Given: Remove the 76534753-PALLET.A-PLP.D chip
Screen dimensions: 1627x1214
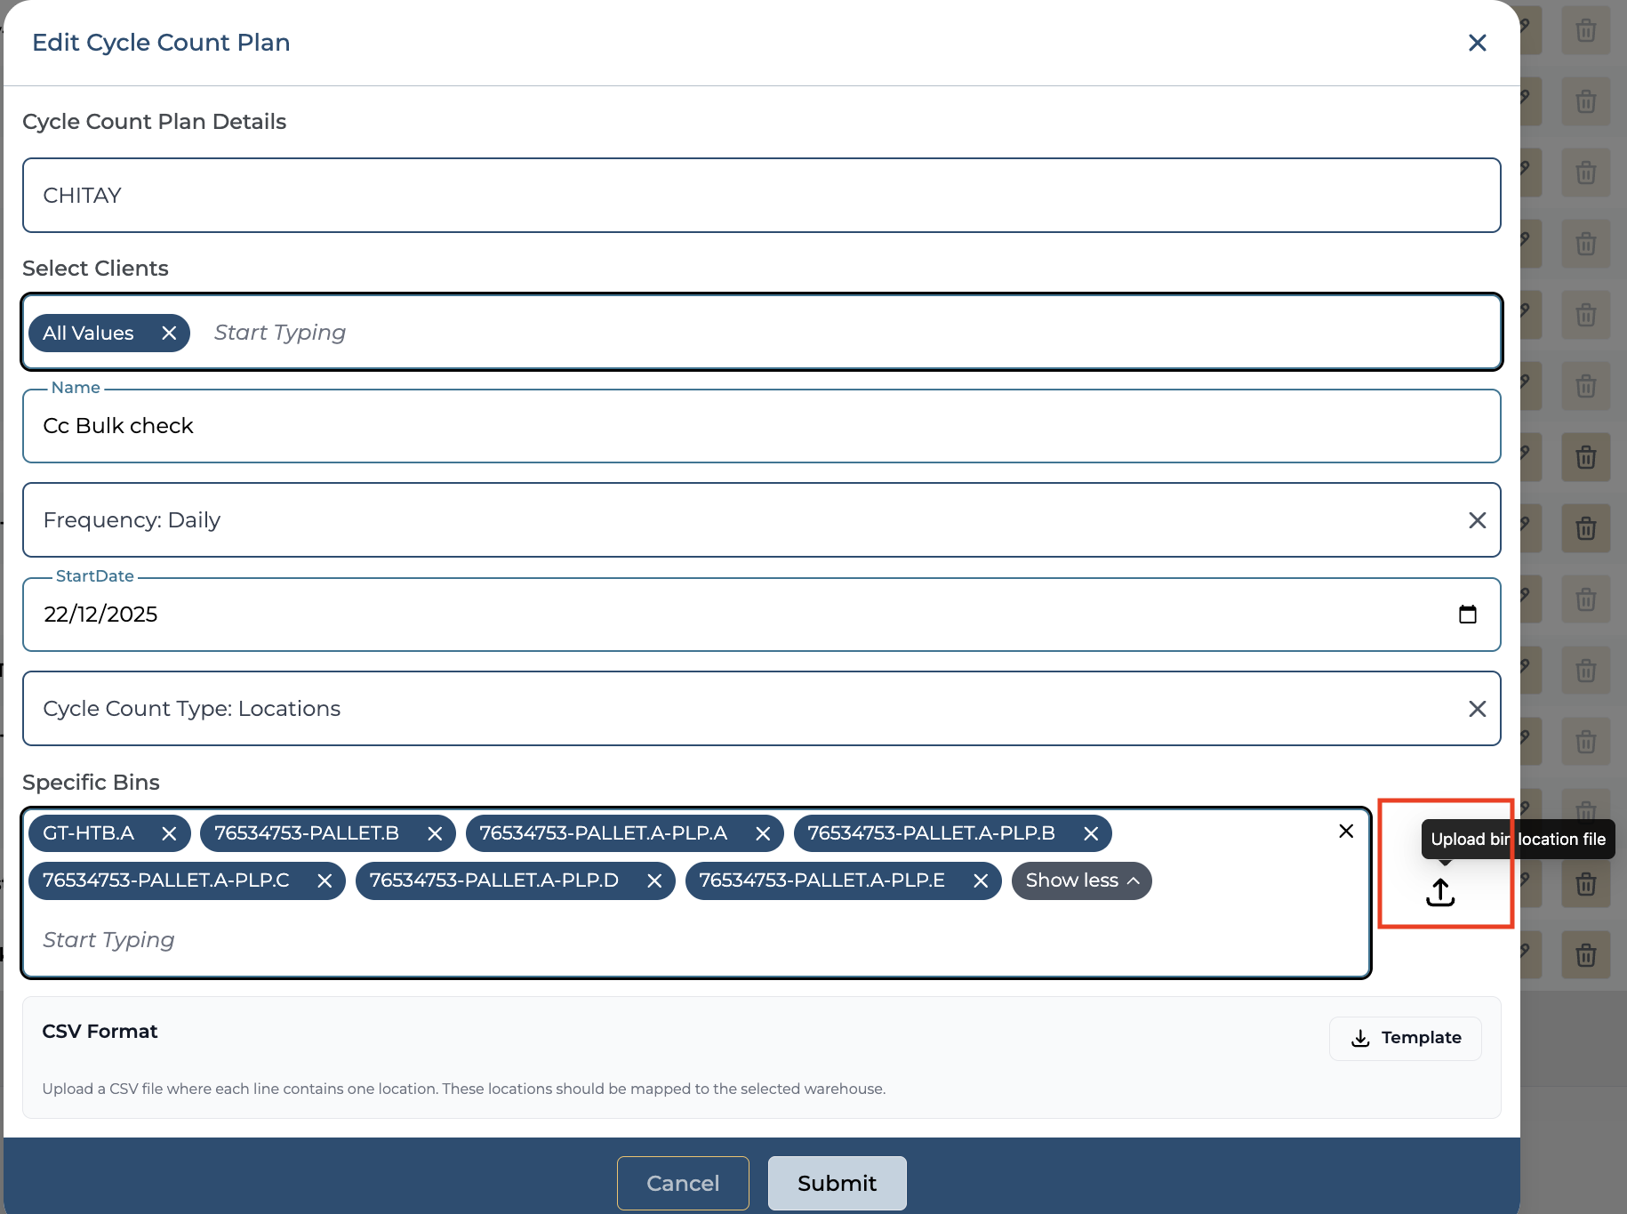Looking at the screenshot, I should (654, 880).
